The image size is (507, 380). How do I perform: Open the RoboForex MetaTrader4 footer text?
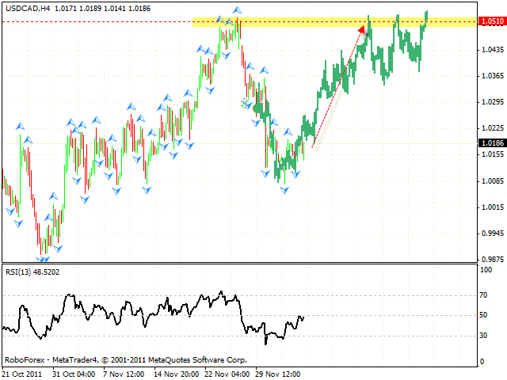(x=103, y=359)
